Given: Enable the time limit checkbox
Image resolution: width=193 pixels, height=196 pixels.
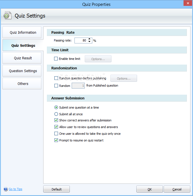Looking at the screenshot, I should click(56, 59).
